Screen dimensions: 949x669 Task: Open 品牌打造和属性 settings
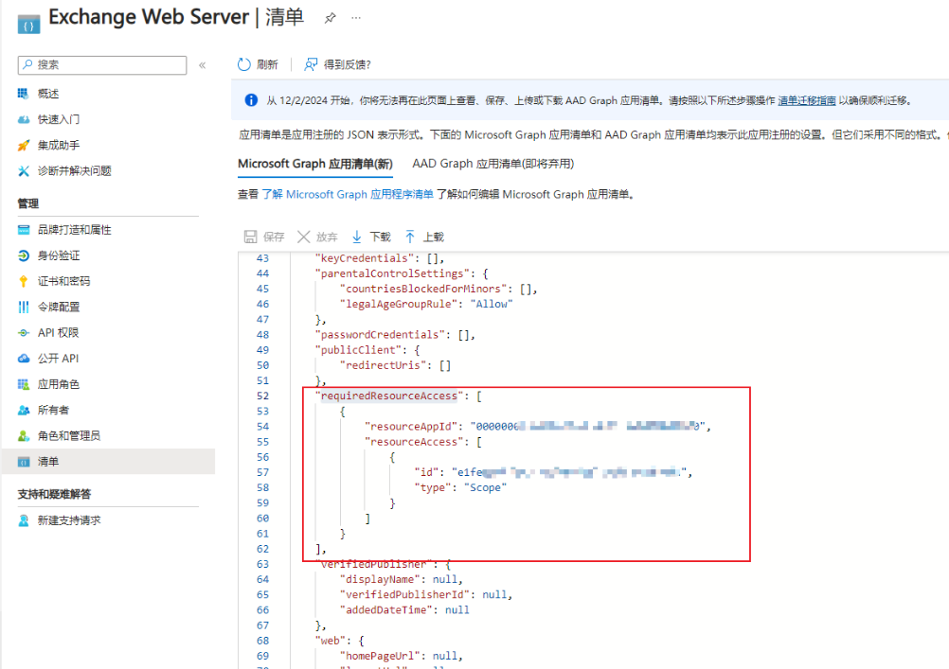pyautogui.click(x=74, y=230)
